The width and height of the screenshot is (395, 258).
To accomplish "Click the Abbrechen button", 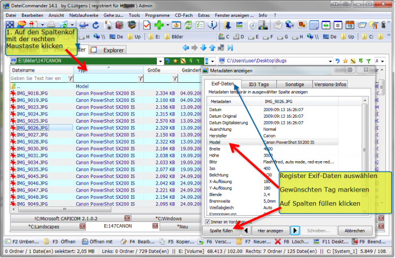I will tap(354, 230).
